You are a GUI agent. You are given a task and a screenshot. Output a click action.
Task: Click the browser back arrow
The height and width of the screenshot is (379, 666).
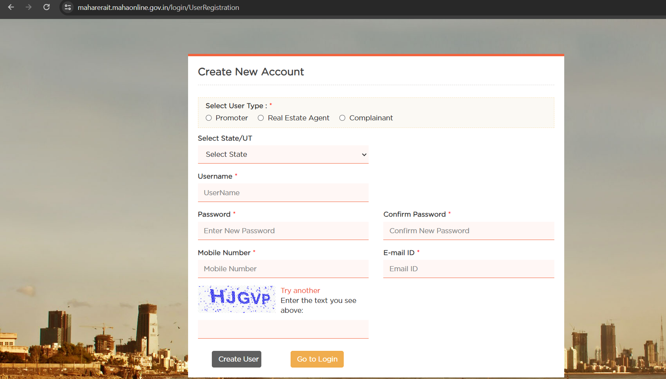(11, 7)
